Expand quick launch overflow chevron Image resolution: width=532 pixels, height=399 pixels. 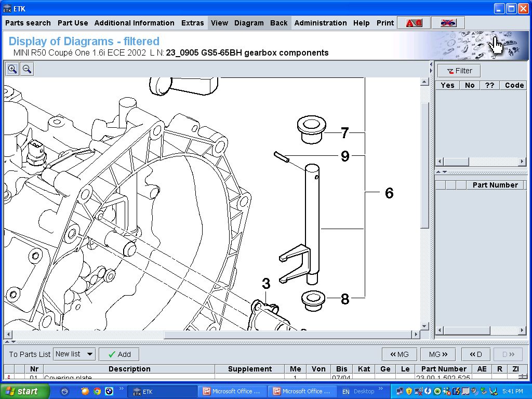[122, 389]
